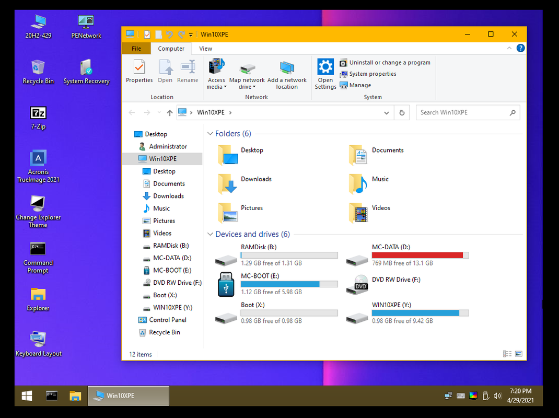Select the Desktop folder in content pane
This screenshot has width=559, height=418.
coord(241,155)
